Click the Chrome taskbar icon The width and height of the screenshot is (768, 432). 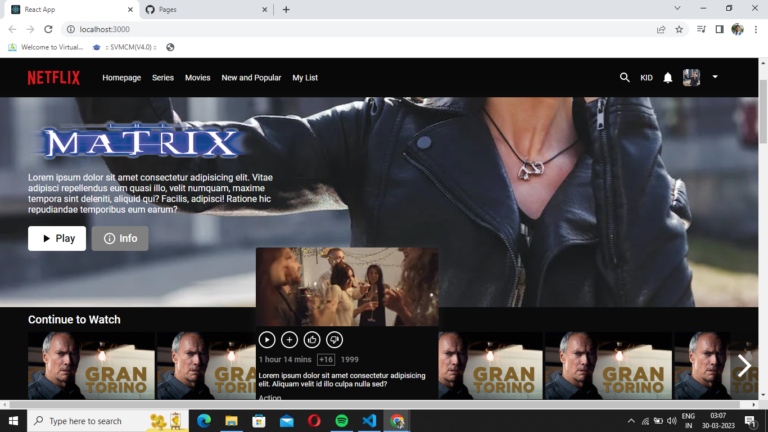point(397,421)
